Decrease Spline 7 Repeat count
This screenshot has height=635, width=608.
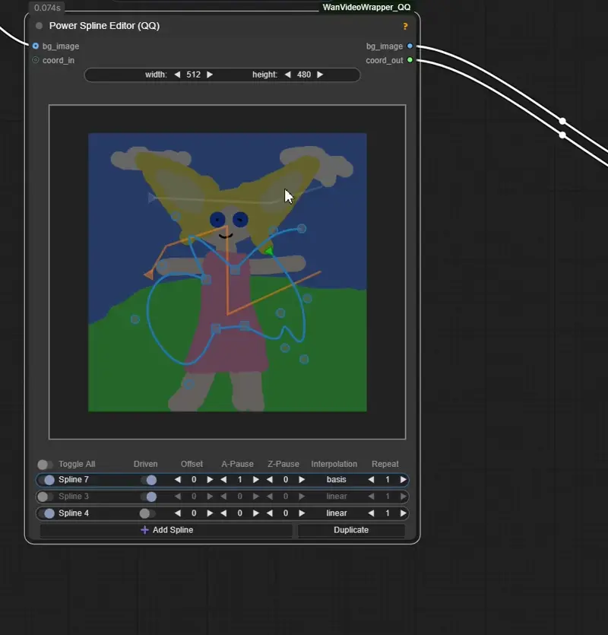pos(371,480)
